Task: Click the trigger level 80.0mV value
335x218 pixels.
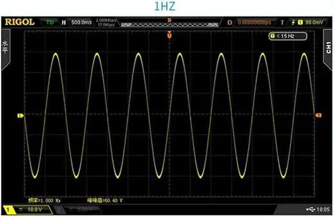Action: (314, 23)
